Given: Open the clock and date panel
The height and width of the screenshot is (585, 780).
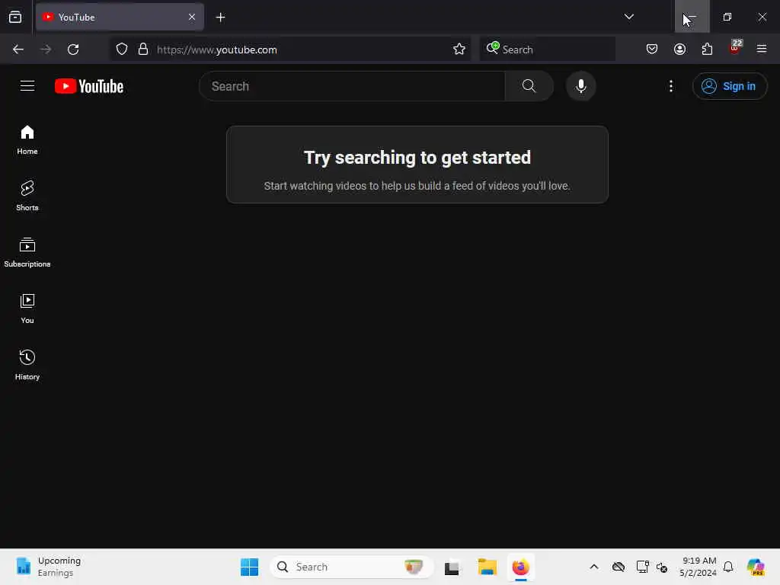Looking at the screenshot, I should click(x=698, y=567).
